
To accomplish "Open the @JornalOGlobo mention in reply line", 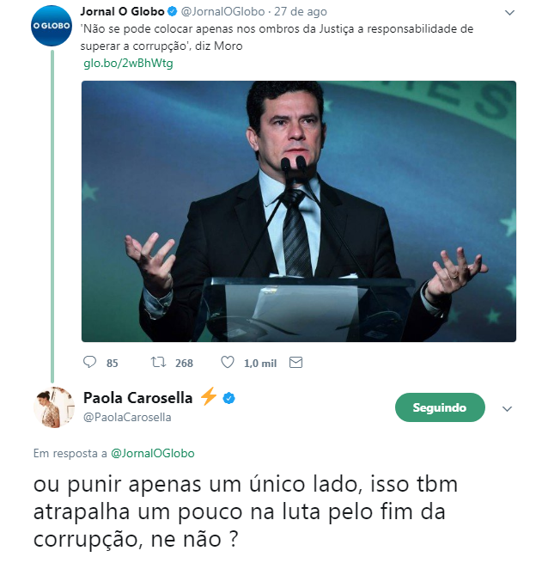I will coord(153,454).
